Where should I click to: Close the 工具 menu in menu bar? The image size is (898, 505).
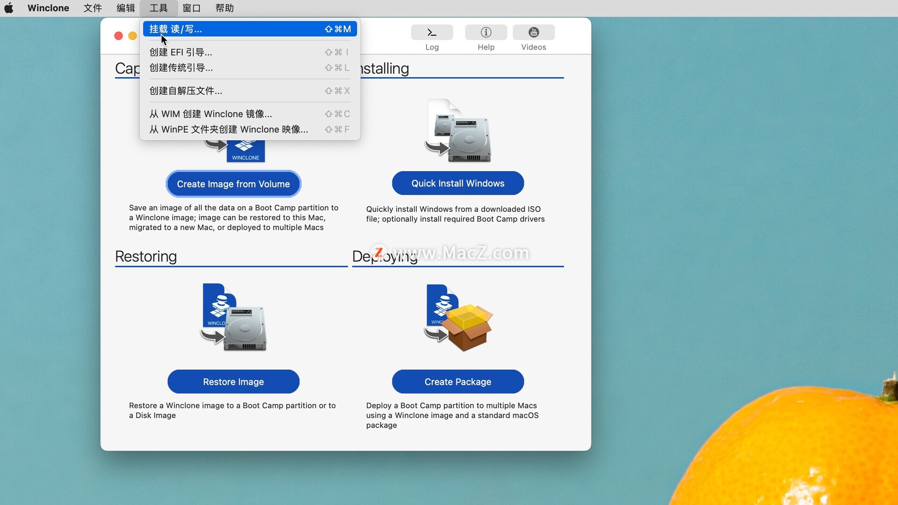point(159,8)
